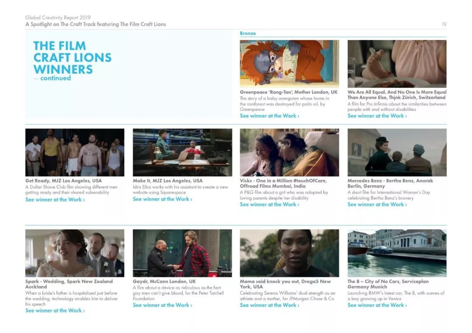Click the winner link under Bertha Benz
This screenshot has height=333, width=472.
377,204
